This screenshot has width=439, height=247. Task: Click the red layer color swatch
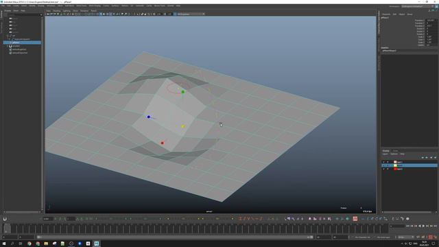pyautogui.click(x=395, y=169)
